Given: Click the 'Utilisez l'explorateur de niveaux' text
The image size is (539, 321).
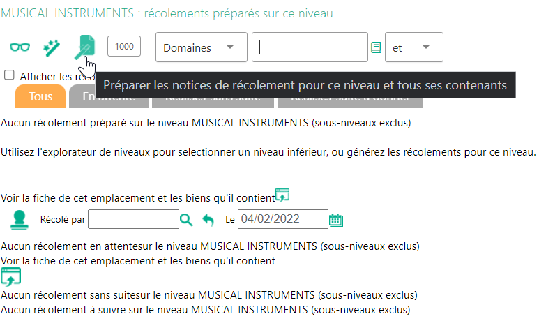Looking at the screenshot, I should 268,152.
